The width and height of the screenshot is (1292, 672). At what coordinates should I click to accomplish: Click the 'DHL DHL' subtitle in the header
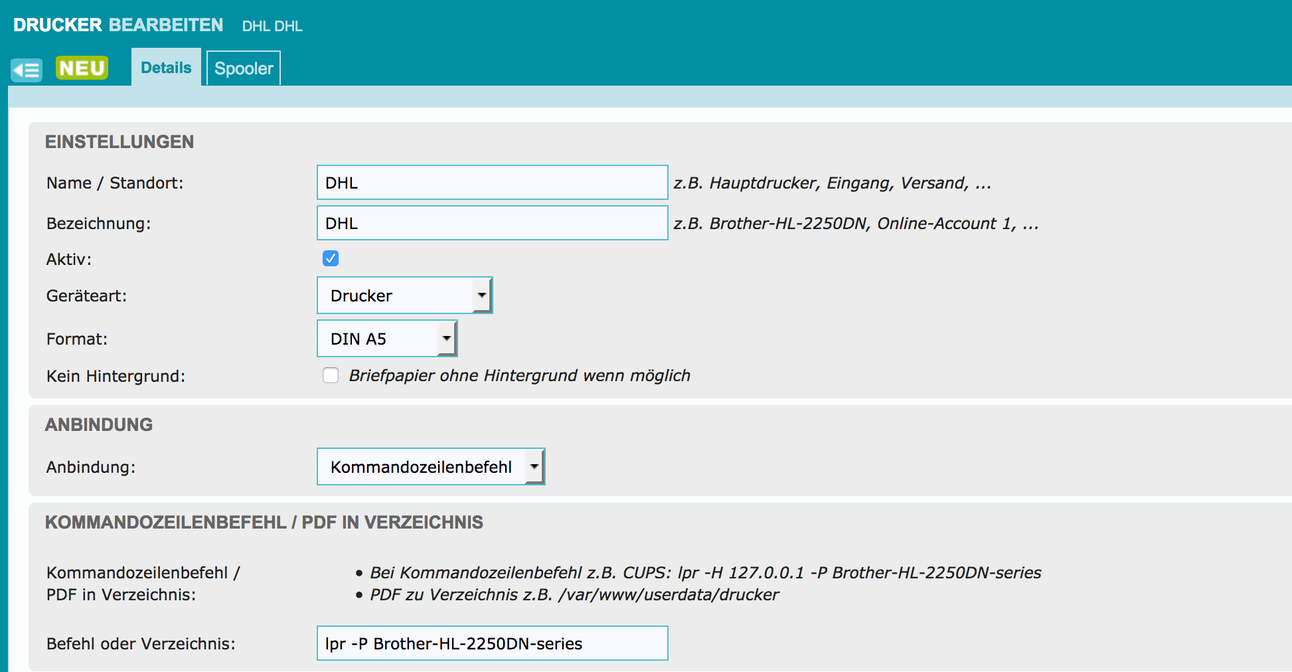point(272,27)
